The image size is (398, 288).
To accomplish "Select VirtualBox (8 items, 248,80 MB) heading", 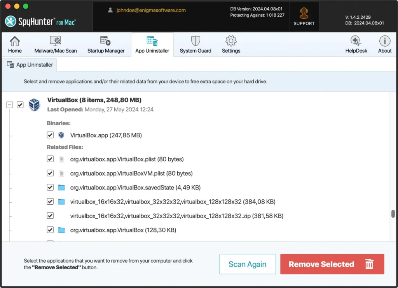I will tap(94, 100).
